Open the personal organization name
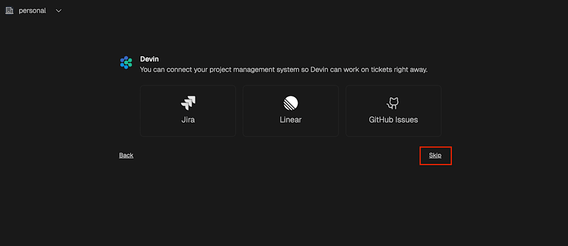 [x=32, y=10]
